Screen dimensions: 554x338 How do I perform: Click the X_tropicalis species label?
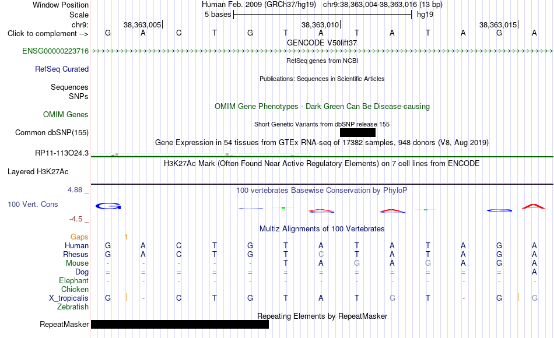tap(69, 298)
